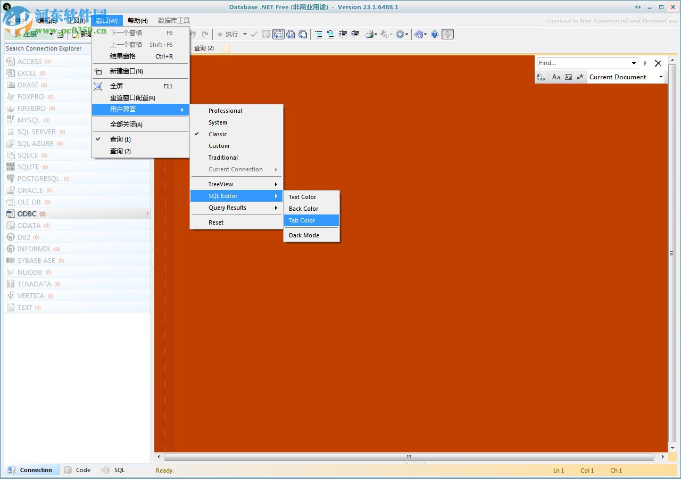Click 重置窗口配置(R) menu entry
This screenshot has width=681, height=479.
[140, 98]
